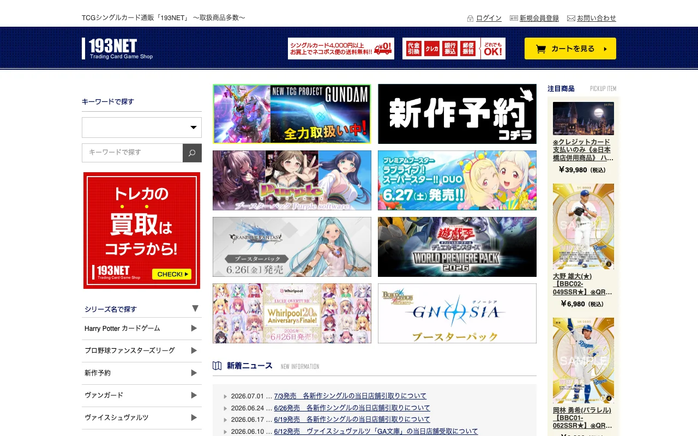The image size is (698, 436).
Task: Select ヴァンガード series item
Action: pyautogui.click(x=142, y=396)
